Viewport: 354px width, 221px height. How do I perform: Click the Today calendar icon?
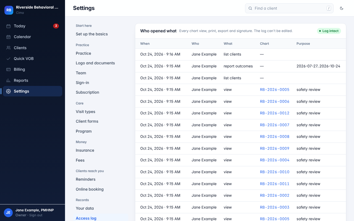[9, 26]
